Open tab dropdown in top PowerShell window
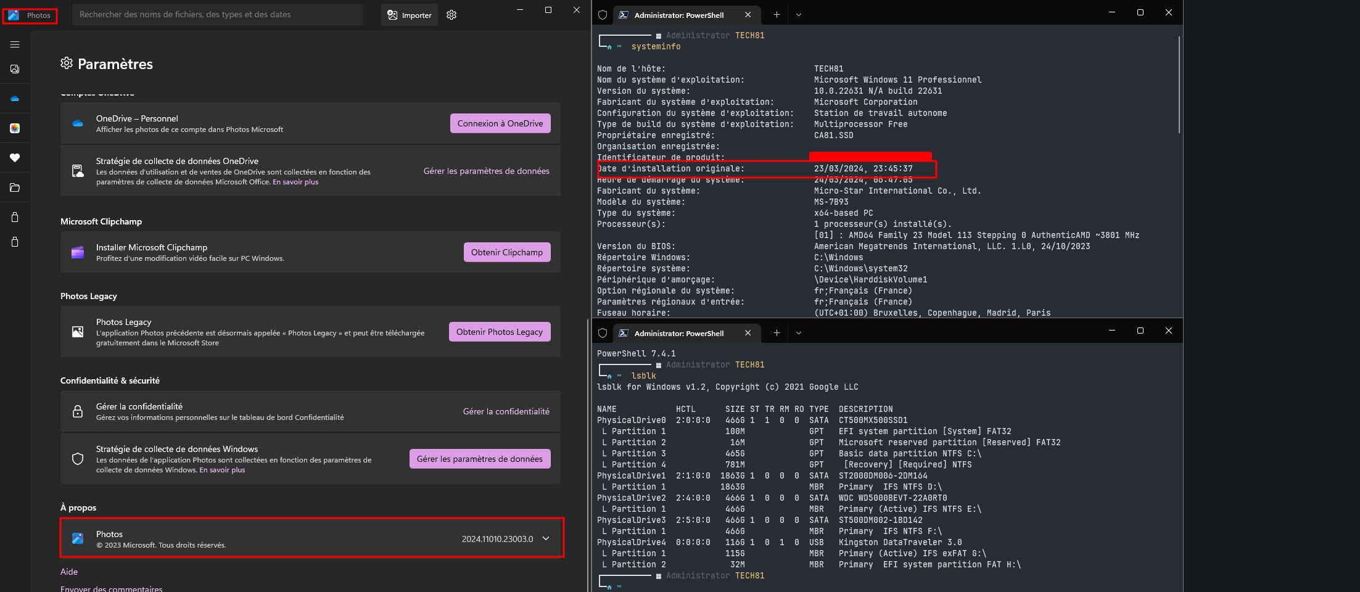Viewport: 1360px width, 592px height. 799,15
